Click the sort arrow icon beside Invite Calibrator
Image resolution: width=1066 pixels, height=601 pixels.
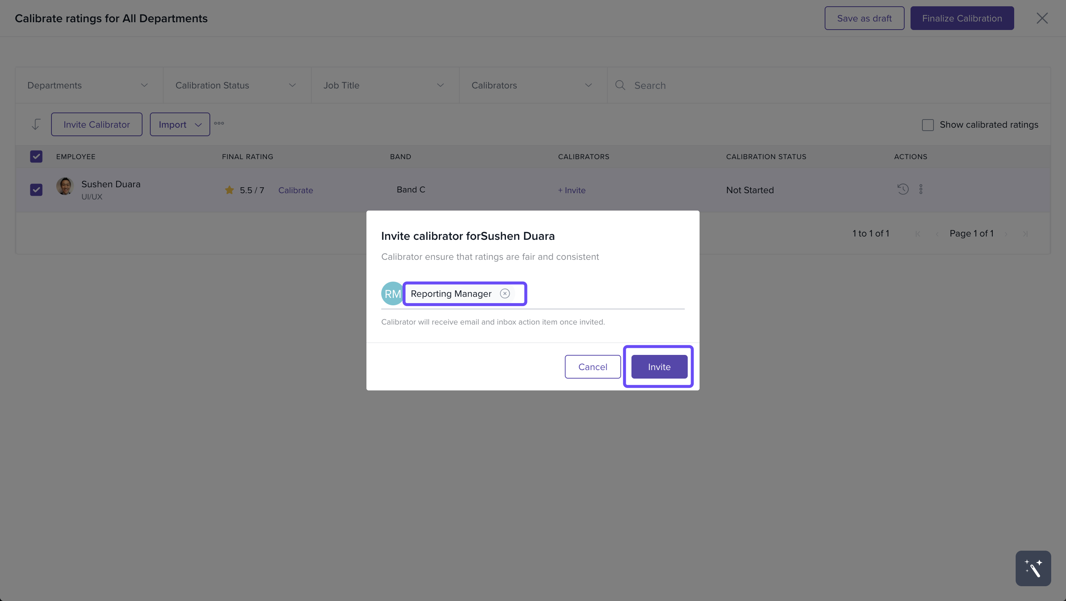pos(36,124)
